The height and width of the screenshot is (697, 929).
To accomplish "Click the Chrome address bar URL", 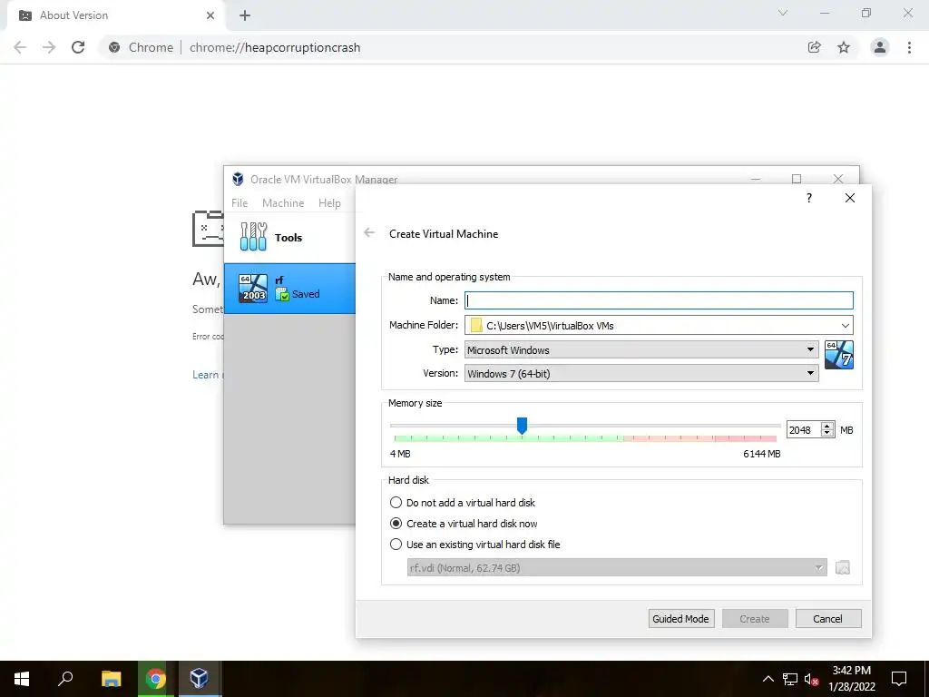I will pyautogui.click(x=275, y=47).
